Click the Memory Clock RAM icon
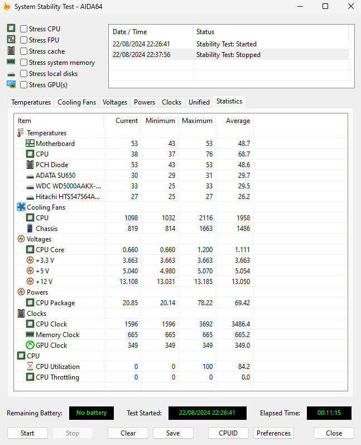This screenshot has height=445, width=361. coord(30,334)
